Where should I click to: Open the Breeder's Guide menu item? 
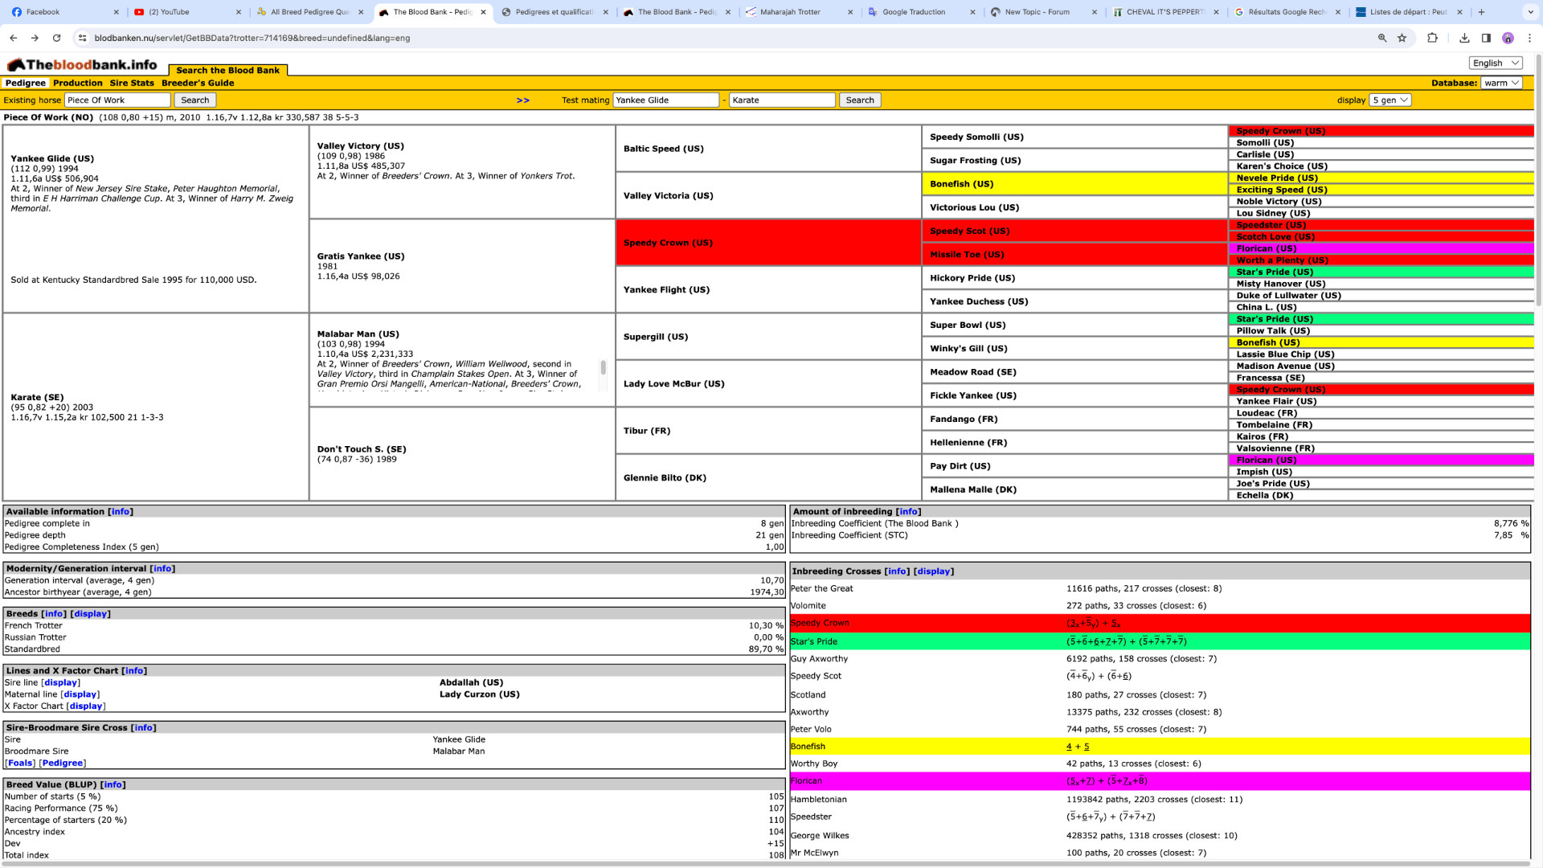pos(198,83)
